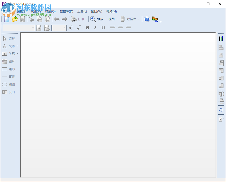This screenshot has width=226, height=182.
Task: Click the rotate object icon on right sidebar
Action: pyautogui.click(x=221, y=110)
